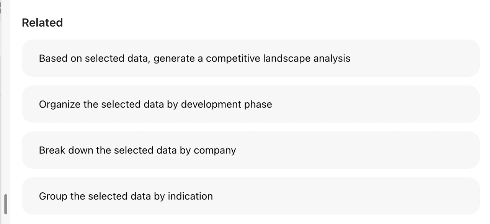
Task: Click the left sidebar scrollbar track
Action: coord(5,114)
